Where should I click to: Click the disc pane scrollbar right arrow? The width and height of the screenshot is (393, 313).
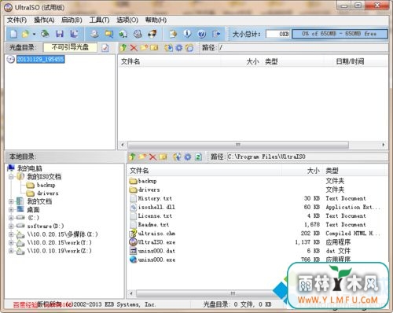pyautogui.click(x=384, y=145)
